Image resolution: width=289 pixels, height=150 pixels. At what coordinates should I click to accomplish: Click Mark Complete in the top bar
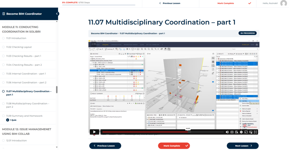225,3
